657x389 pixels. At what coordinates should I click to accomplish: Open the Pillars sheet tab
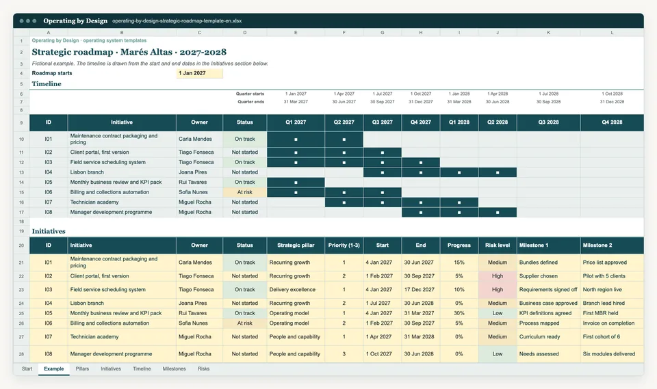pos(82,369)
